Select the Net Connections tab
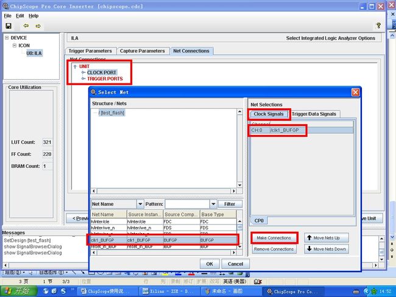Image resolution: width=396 pixels, height=297 pixels. click(x=191, y=51)
